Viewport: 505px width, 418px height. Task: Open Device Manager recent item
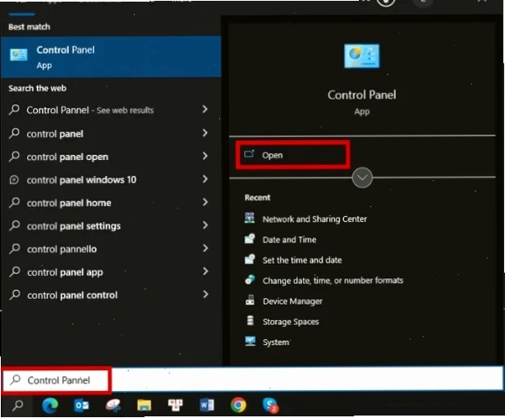[283, 301]
